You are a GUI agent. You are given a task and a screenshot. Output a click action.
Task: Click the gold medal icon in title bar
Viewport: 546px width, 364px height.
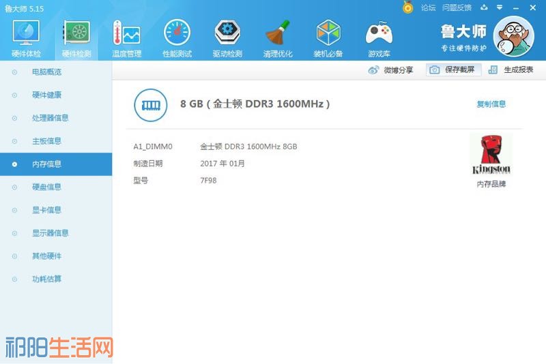(x=407, y=7)
